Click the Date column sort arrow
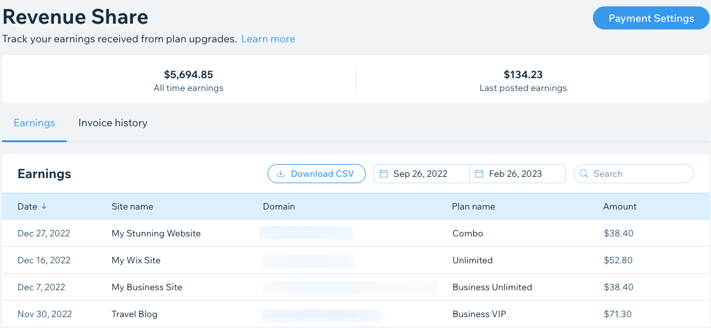The image size is (711, 328). click(44, 206)
